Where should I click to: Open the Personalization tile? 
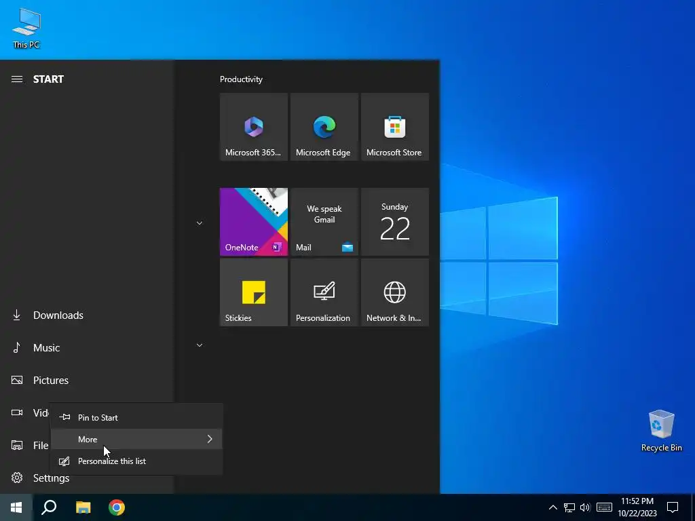tap(324, 292)
